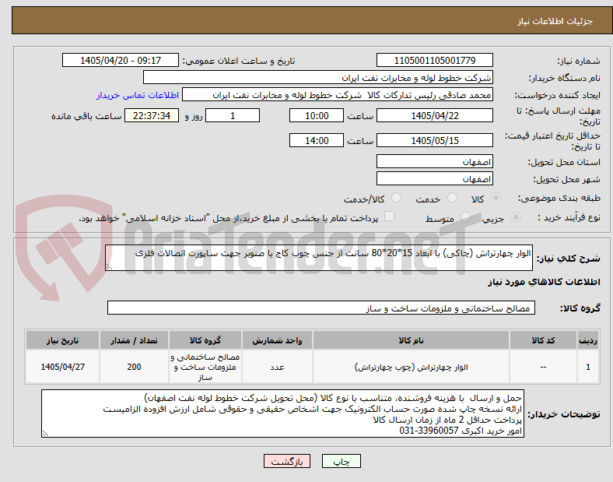This screenshot has height=482, width=613.
Task: Click the buyer notes textarea resize handle
Action: [x=45, y=434]
